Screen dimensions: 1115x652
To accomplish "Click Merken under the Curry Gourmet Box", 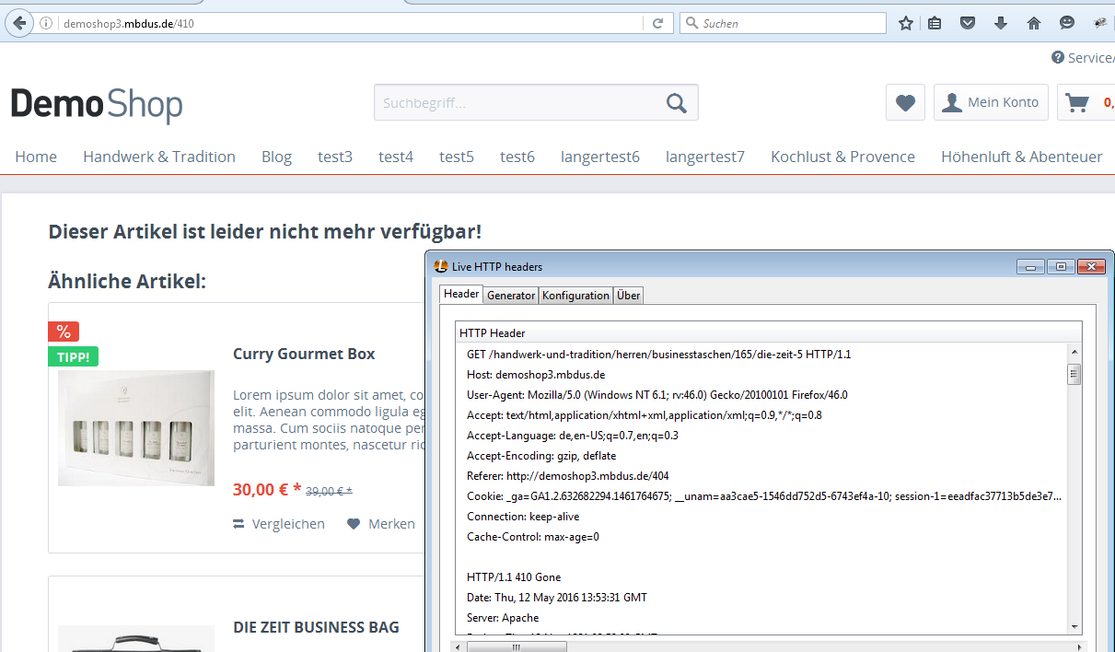I will click(381, 523).
